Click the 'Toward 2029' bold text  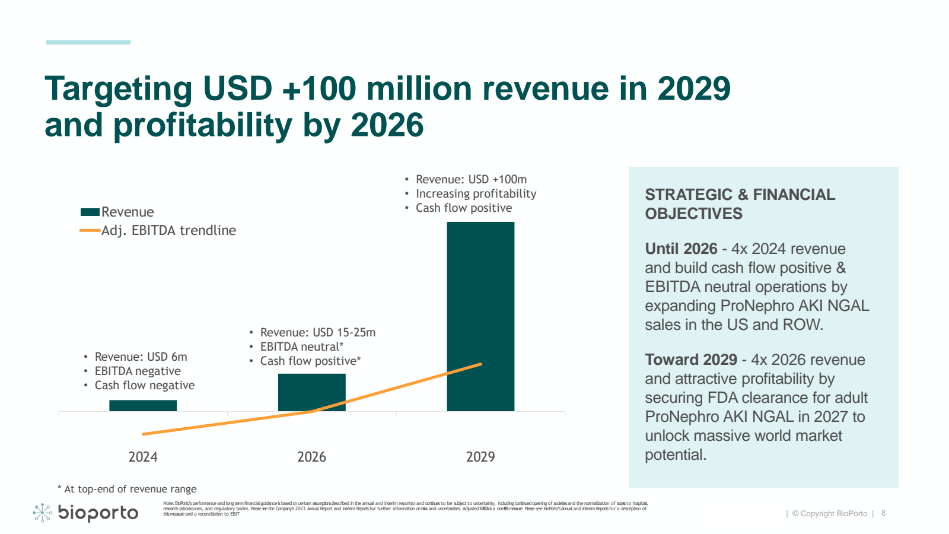691,360
